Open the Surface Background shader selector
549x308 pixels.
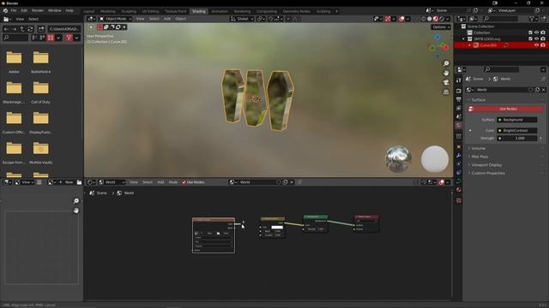(x=517, y=120)
